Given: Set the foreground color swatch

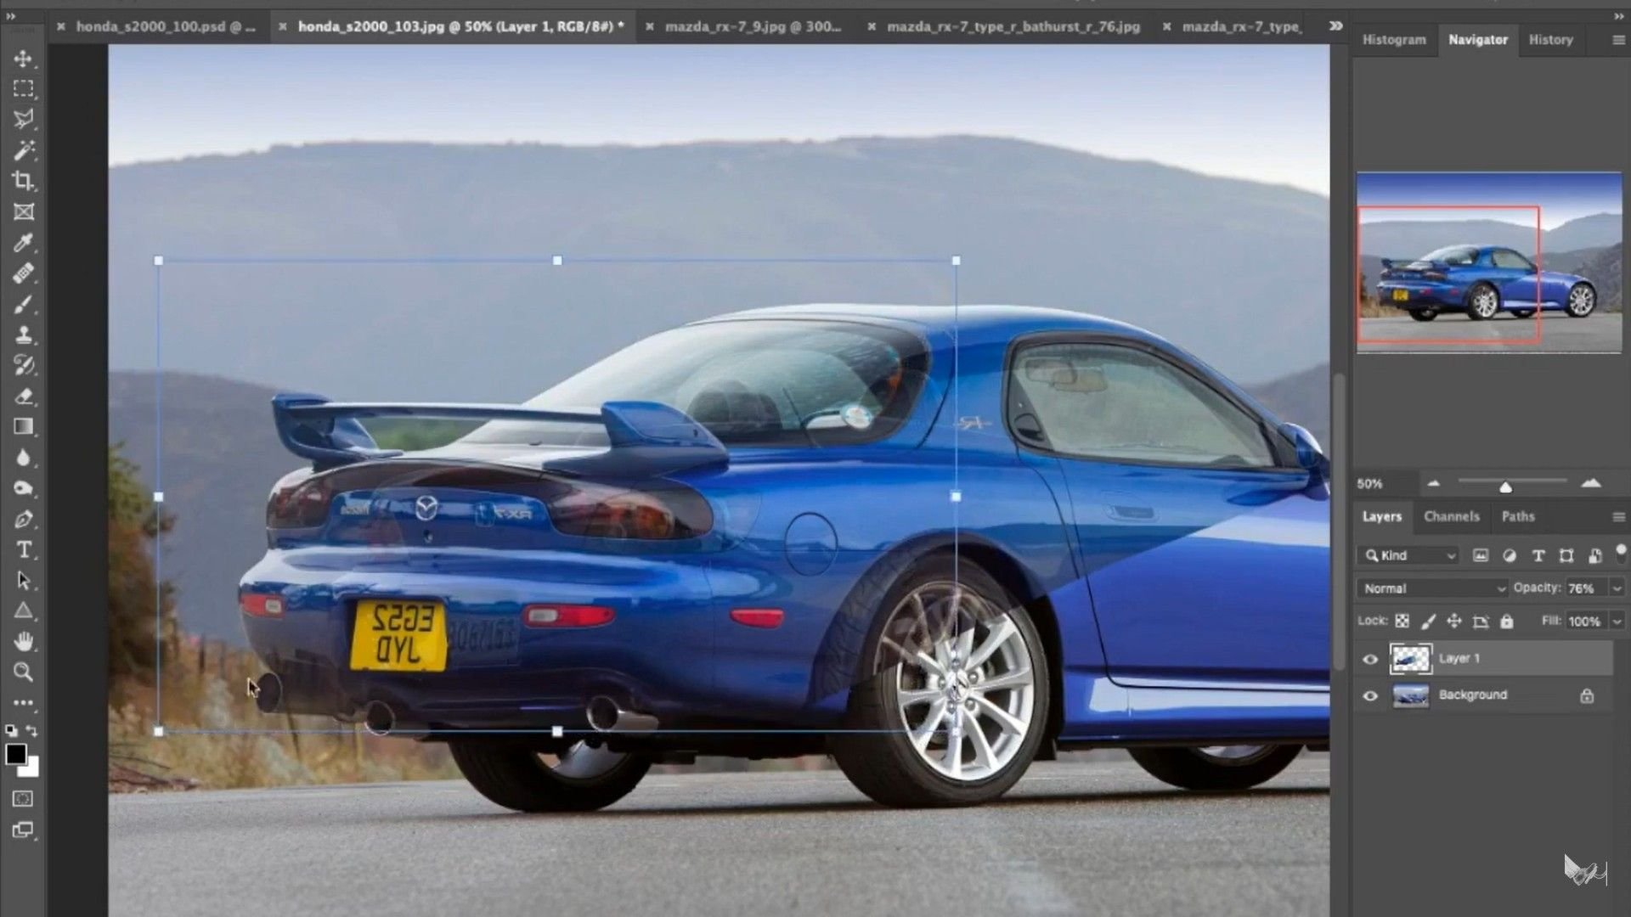Looking at the screenshot, I should click(x=15, y=753).
